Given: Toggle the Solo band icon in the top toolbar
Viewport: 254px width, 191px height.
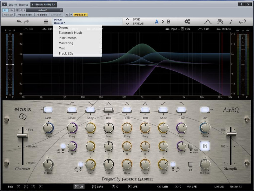Looking at the screenshot, I should click(220, 21).
